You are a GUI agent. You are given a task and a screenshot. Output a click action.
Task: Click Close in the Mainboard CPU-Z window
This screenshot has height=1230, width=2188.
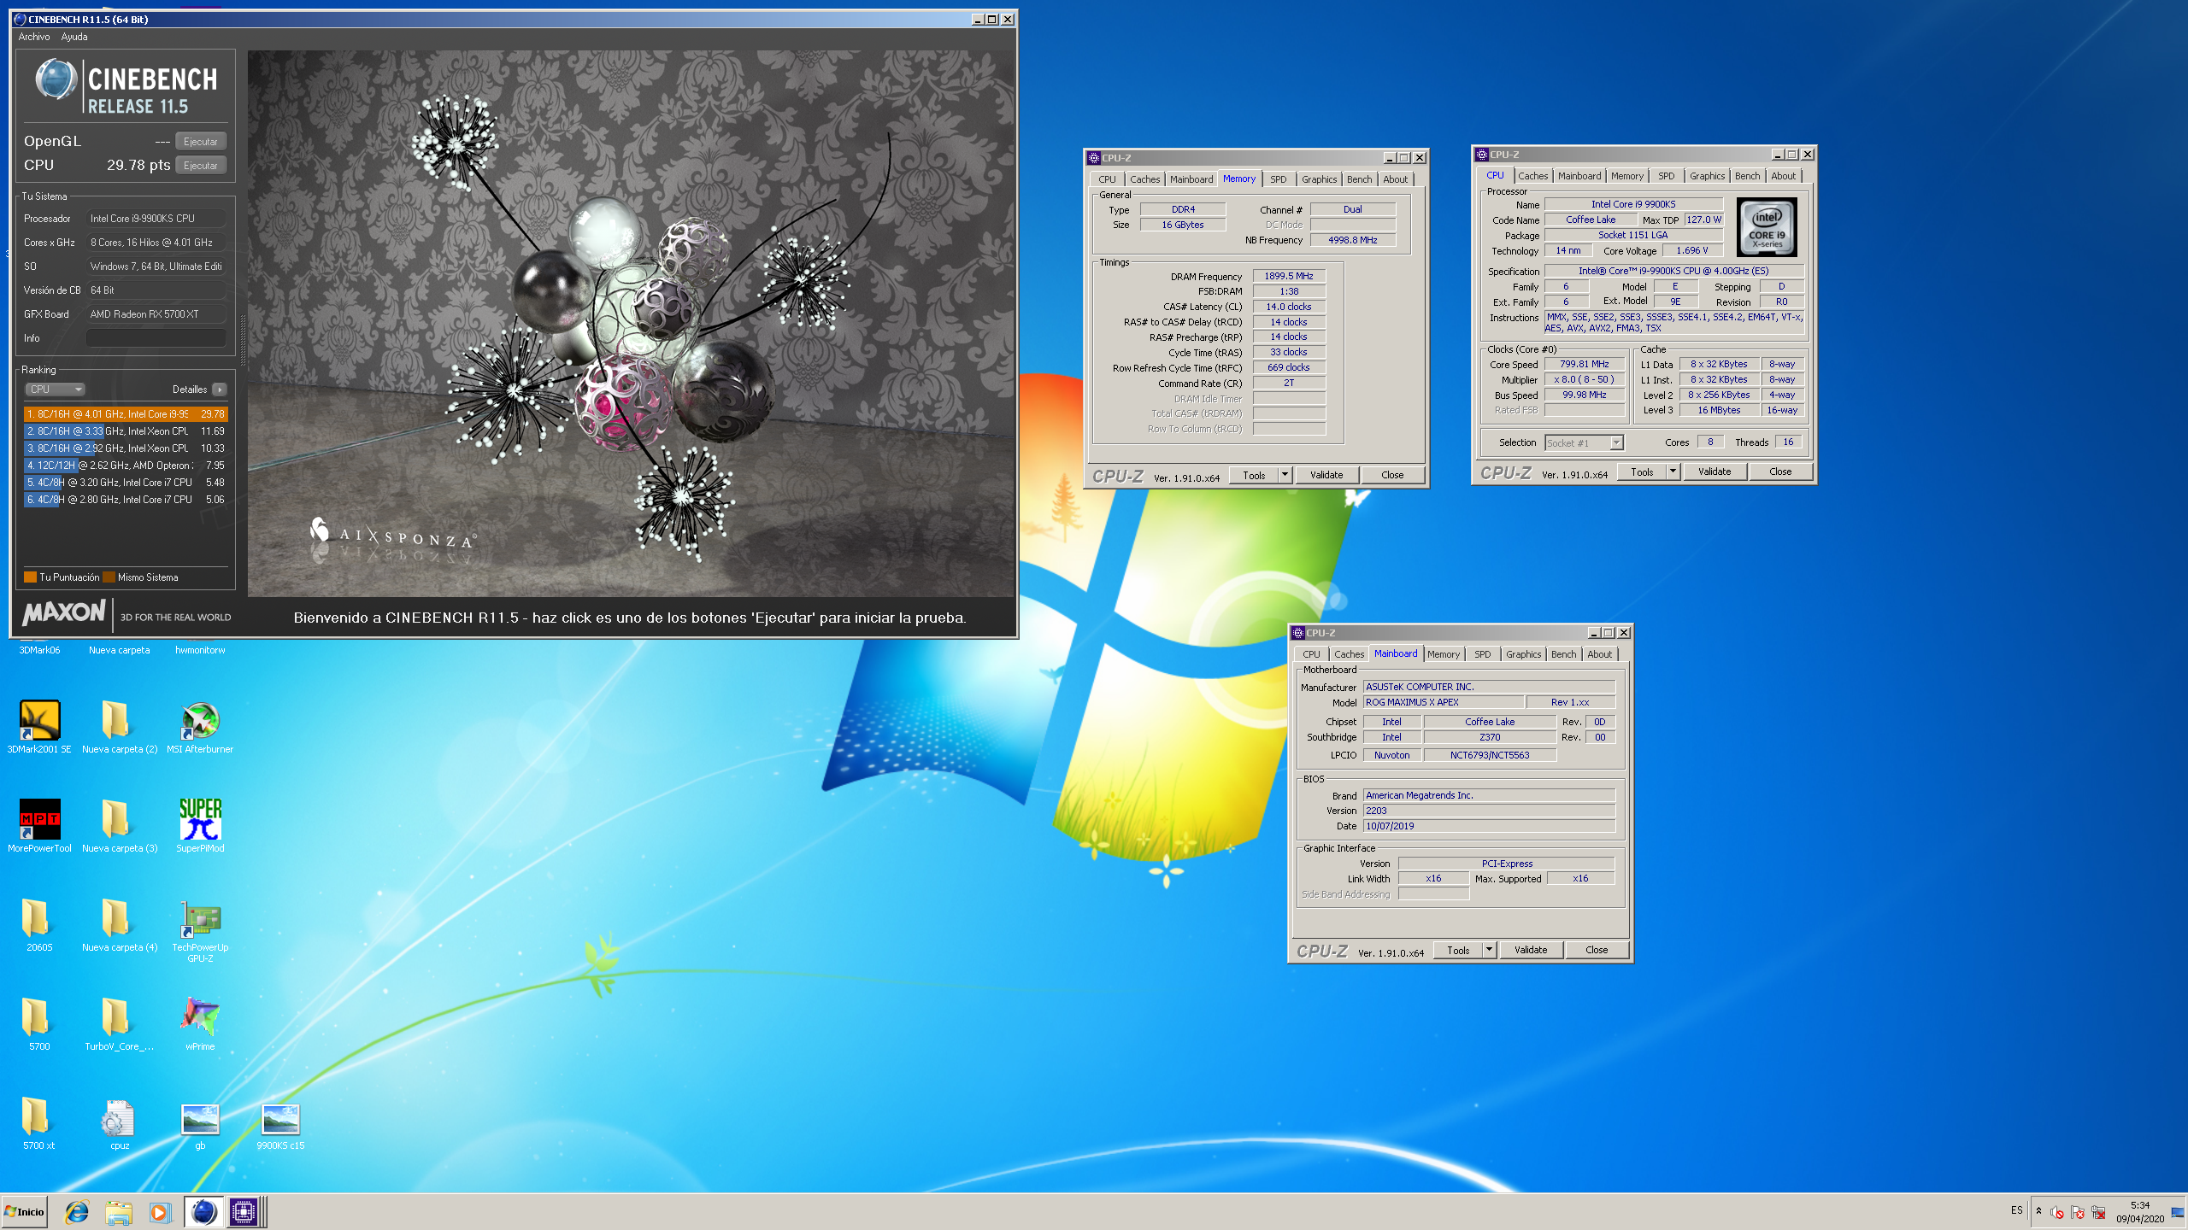1597,950
